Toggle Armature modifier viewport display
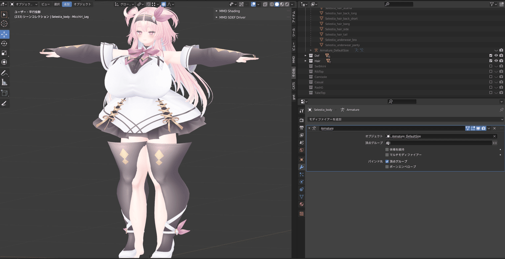 click(478, 128)
